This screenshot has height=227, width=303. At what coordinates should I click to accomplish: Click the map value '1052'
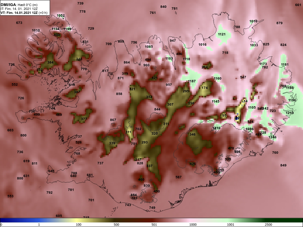coord(61,15)
